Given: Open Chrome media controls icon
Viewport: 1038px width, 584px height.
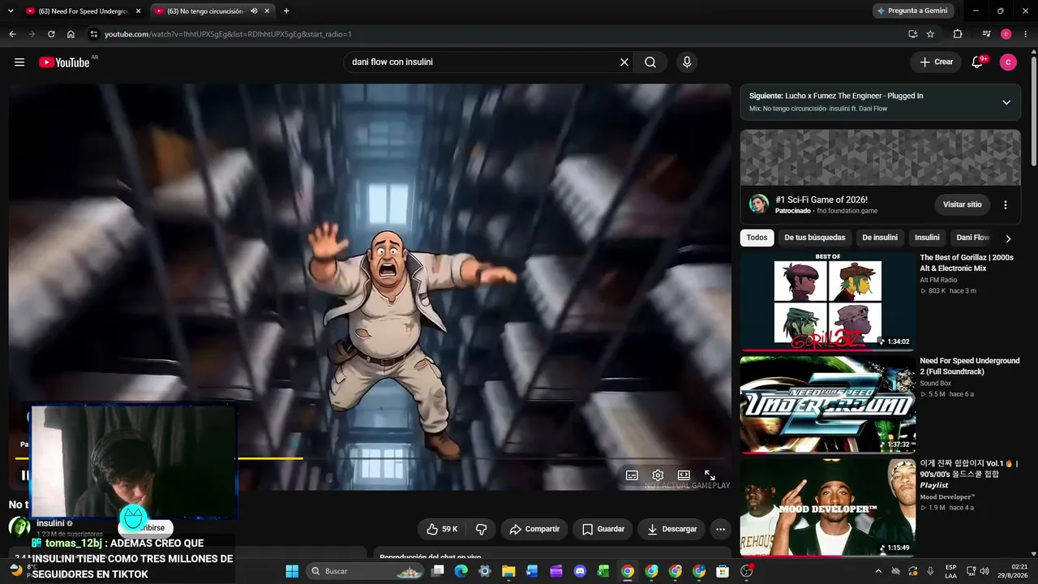Looking at the screenshot, I should [986, 34].
